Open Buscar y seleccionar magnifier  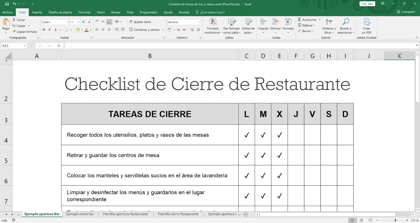346,22
